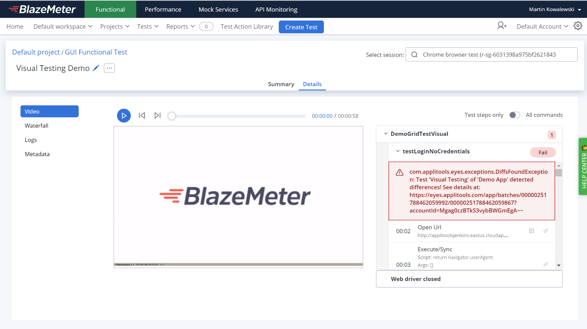Navigate to Home
The width and height of the screenshot is (587, 329).
point(15,27)
